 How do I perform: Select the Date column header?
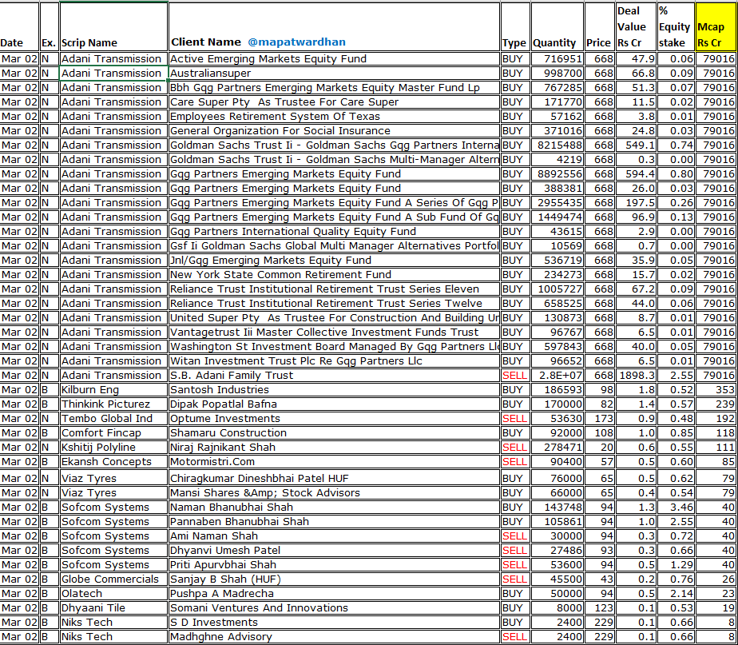click(19, 27)
